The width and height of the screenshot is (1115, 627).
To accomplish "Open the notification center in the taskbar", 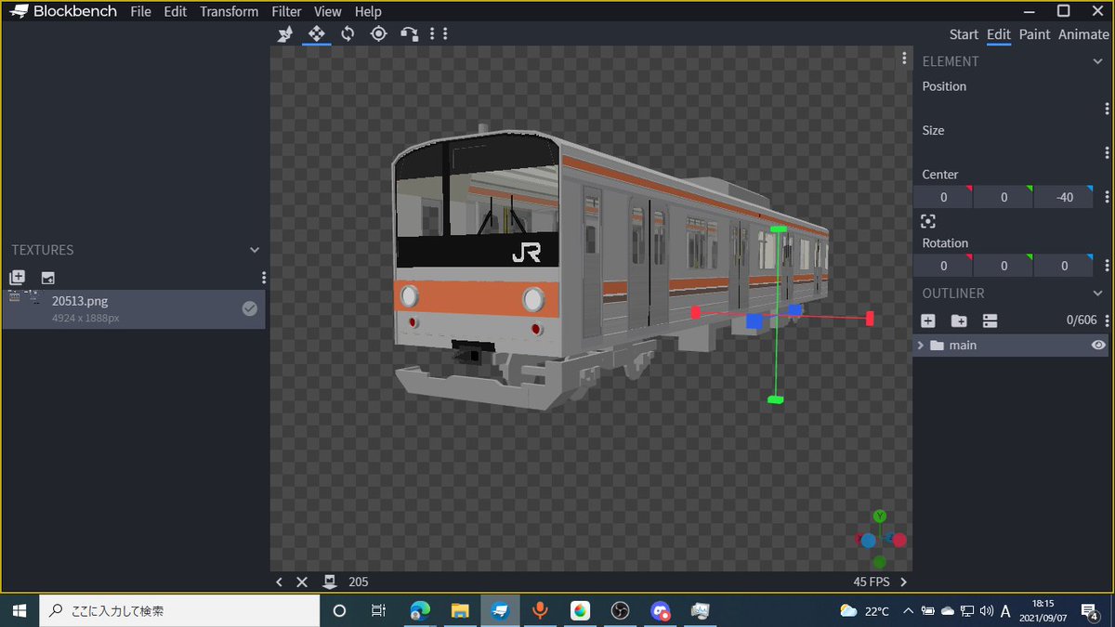I will coord(1091,610).
